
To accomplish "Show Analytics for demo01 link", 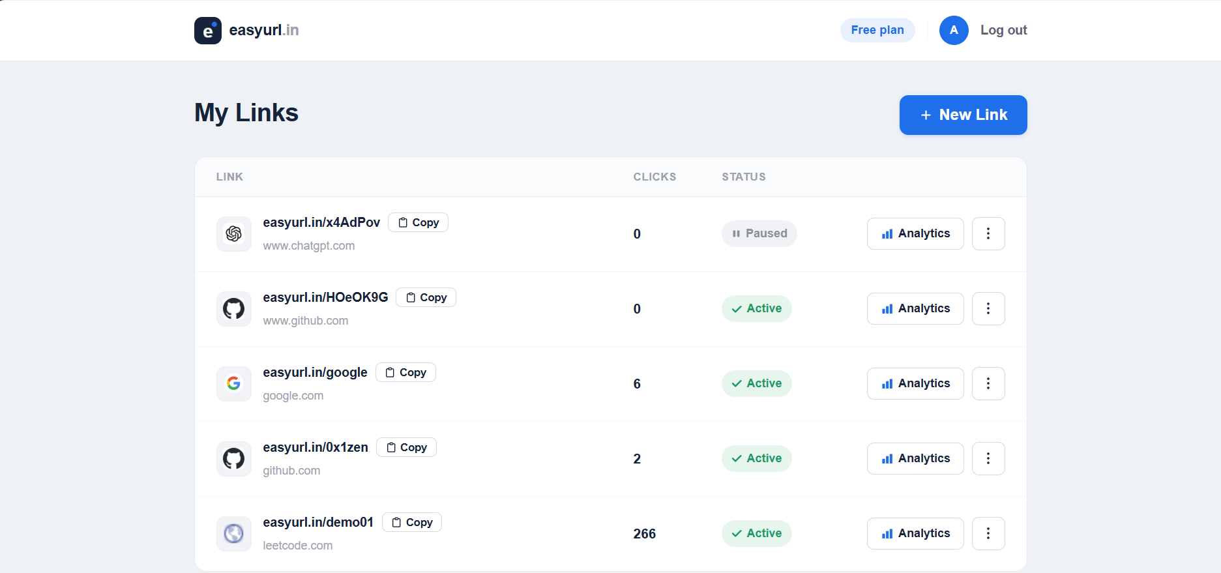I will tap(915, 533).
